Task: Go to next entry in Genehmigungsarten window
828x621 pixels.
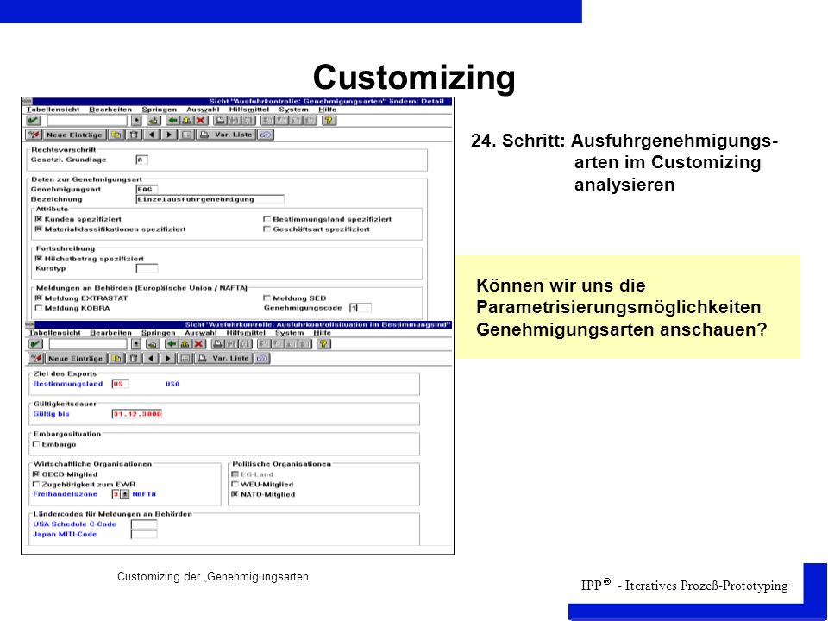Action: (169, 135)
